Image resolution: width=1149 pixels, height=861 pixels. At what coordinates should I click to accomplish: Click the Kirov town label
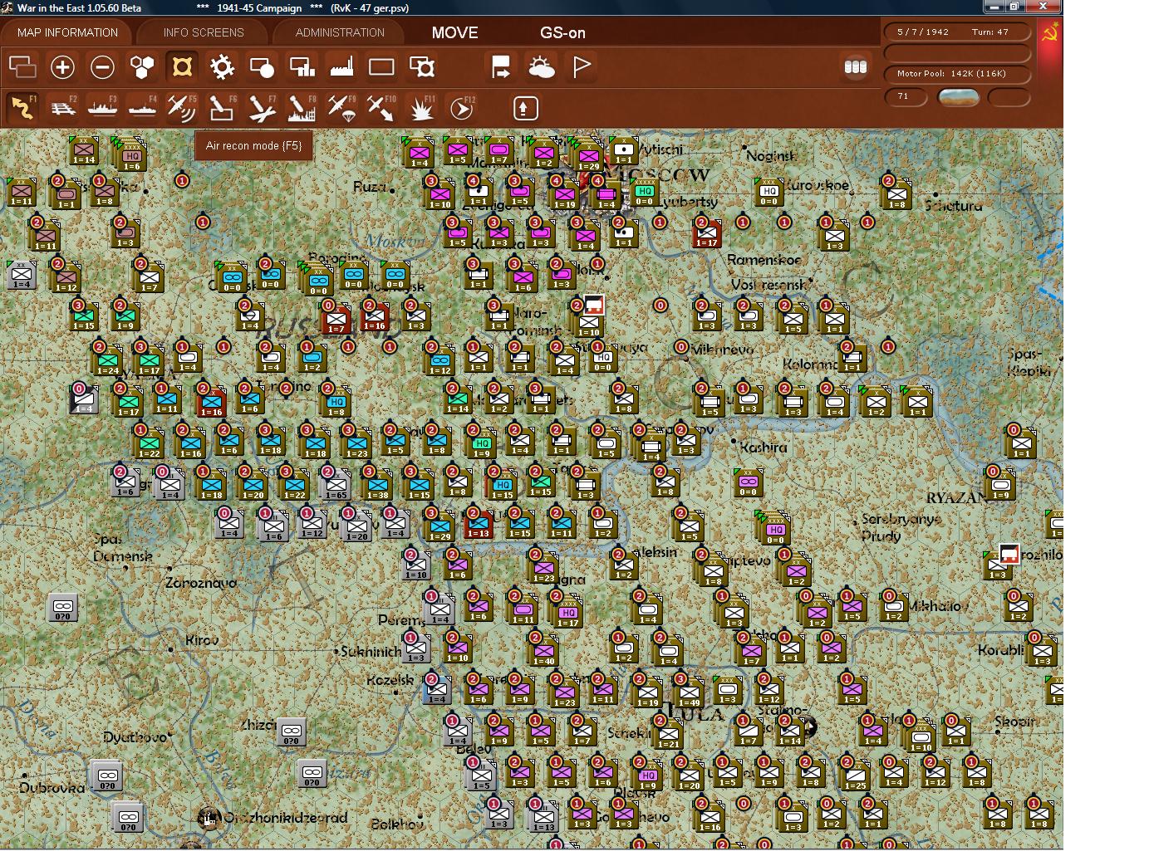coord(202,640)
